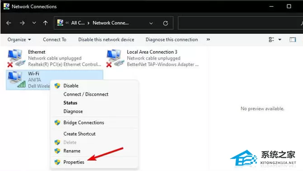
Task: Open the Organize menu
Action: [x=19, y=40]
